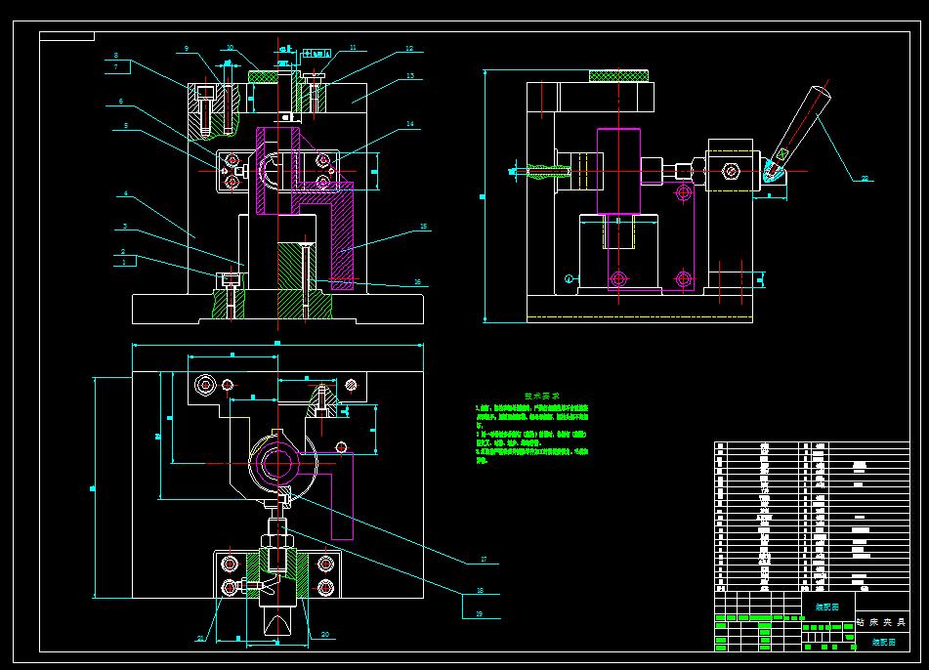
Task: Click the 技术要求 heading text
Action: tap(542, 396)
